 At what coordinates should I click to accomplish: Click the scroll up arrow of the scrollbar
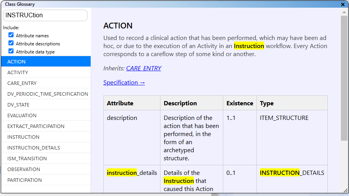click(x=344, y=12)
